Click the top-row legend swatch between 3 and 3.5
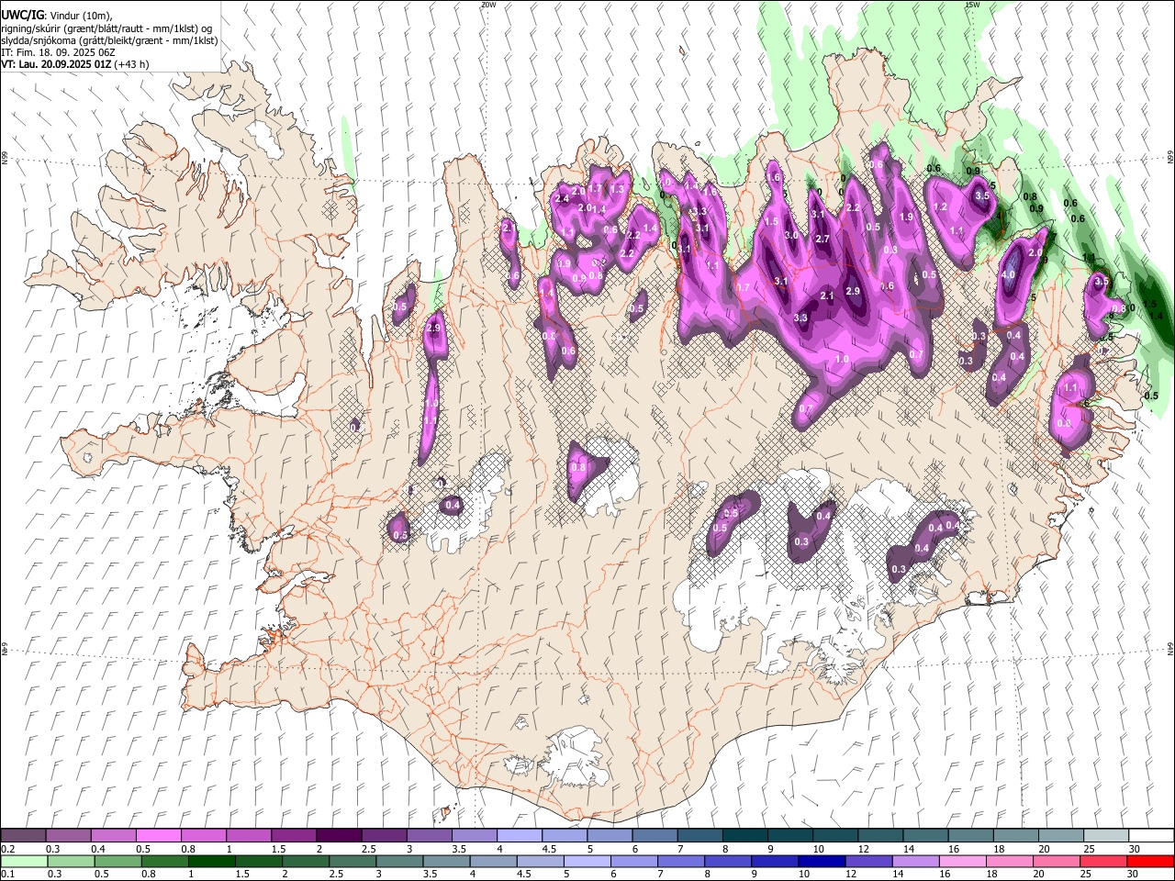Viewport: 1175px width, 881px height. [x=430, y=835]
